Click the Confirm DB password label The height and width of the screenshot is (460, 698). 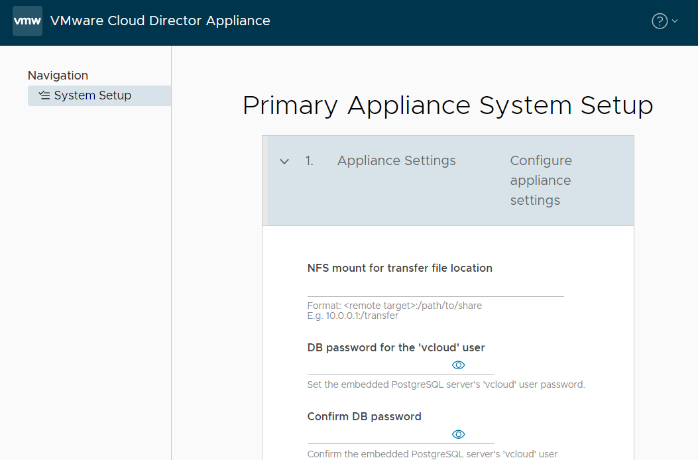[x=364, y=417]
